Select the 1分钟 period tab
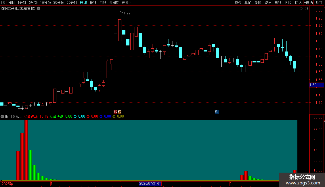This screenshot has height=187, width=325. point(22,3)
